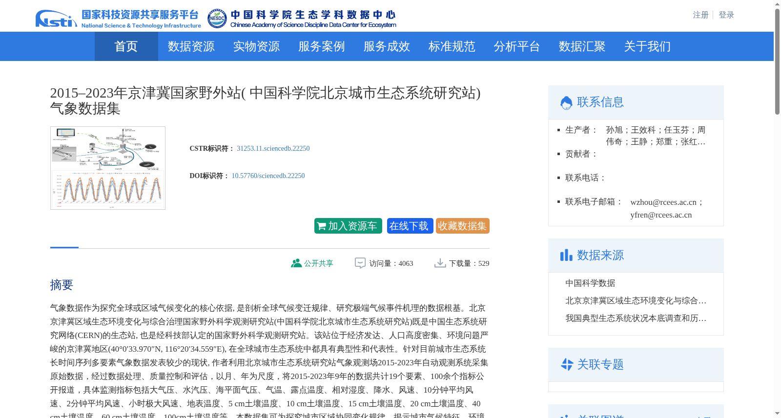Open the 实物资源 menu
The height and width of the screenshot is (418, 781).
(x=256, y=46)
